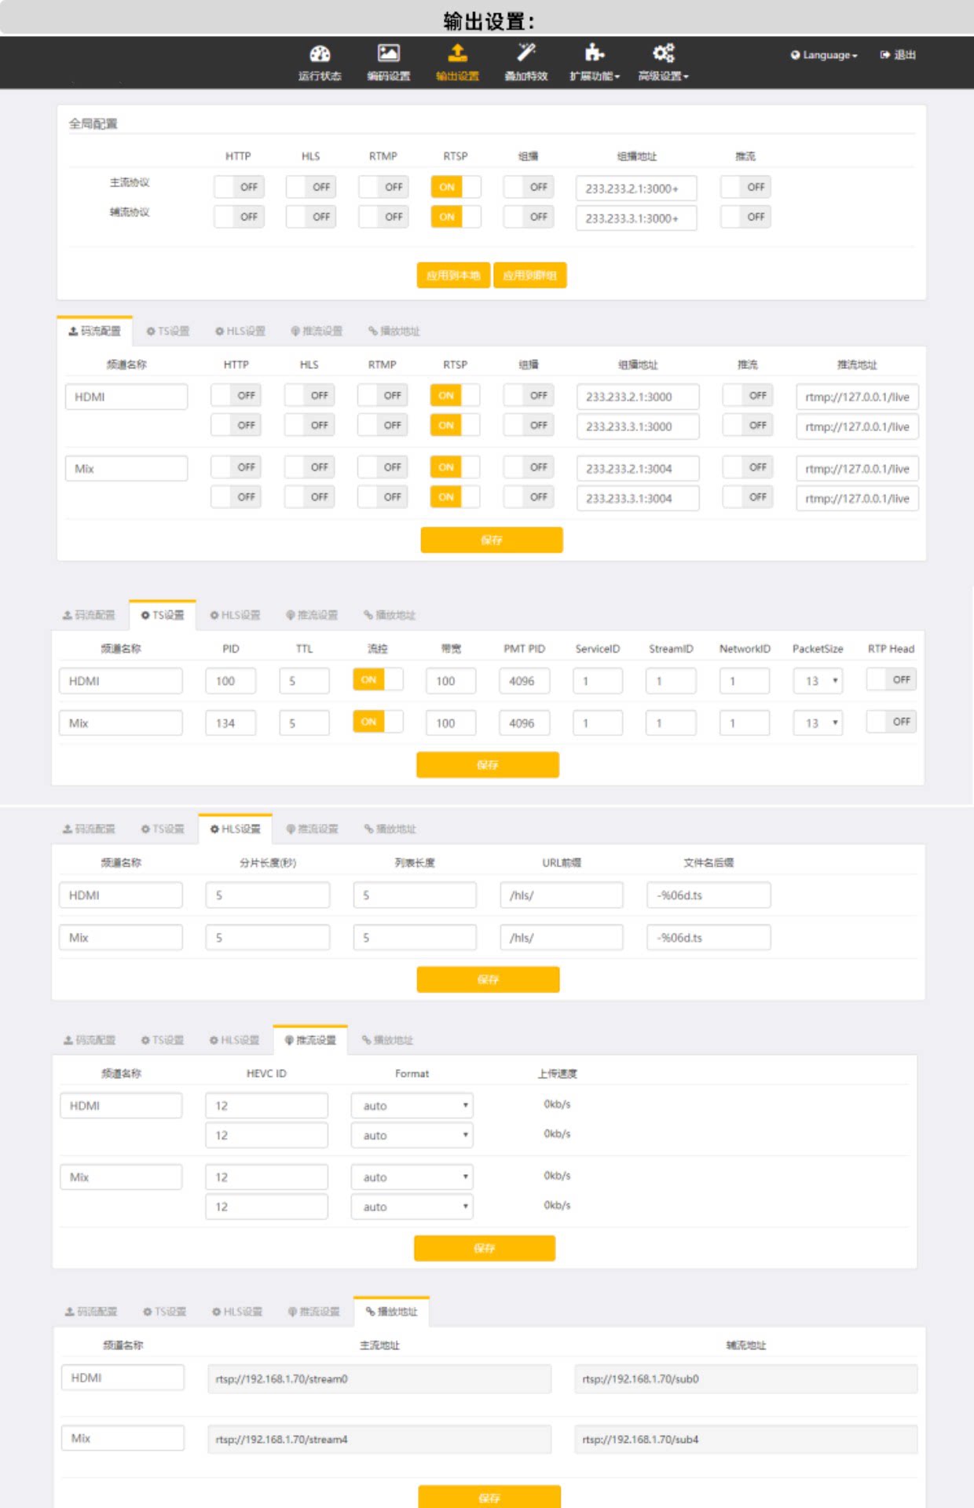Select the highlighted HLS设置 tab
The image size is (974, 1508).
tap(235, 829)
